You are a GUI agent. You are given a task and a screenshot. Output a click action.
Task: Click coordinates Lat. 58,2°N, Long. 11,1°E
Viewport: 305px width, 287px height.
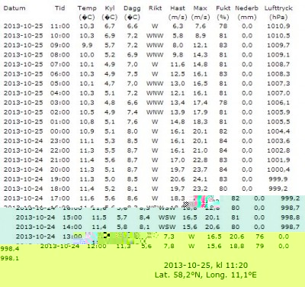pyautogui.click(x=206, y=275)
